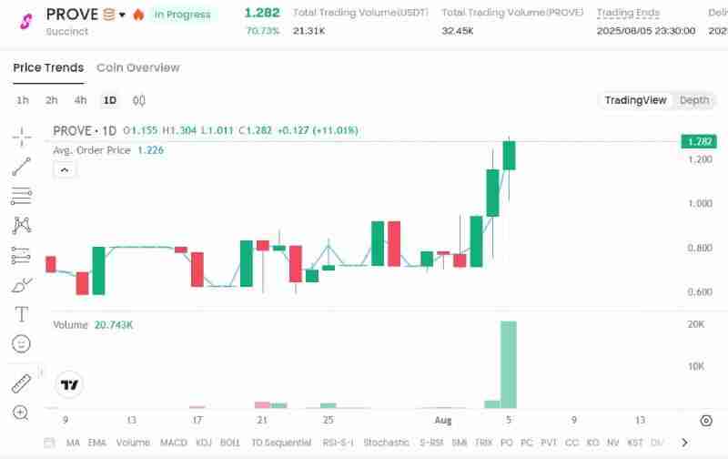728x459 pixels.
Task: Open the emoji icons tool
Action: pyautogui.click(x=21, y=343)
